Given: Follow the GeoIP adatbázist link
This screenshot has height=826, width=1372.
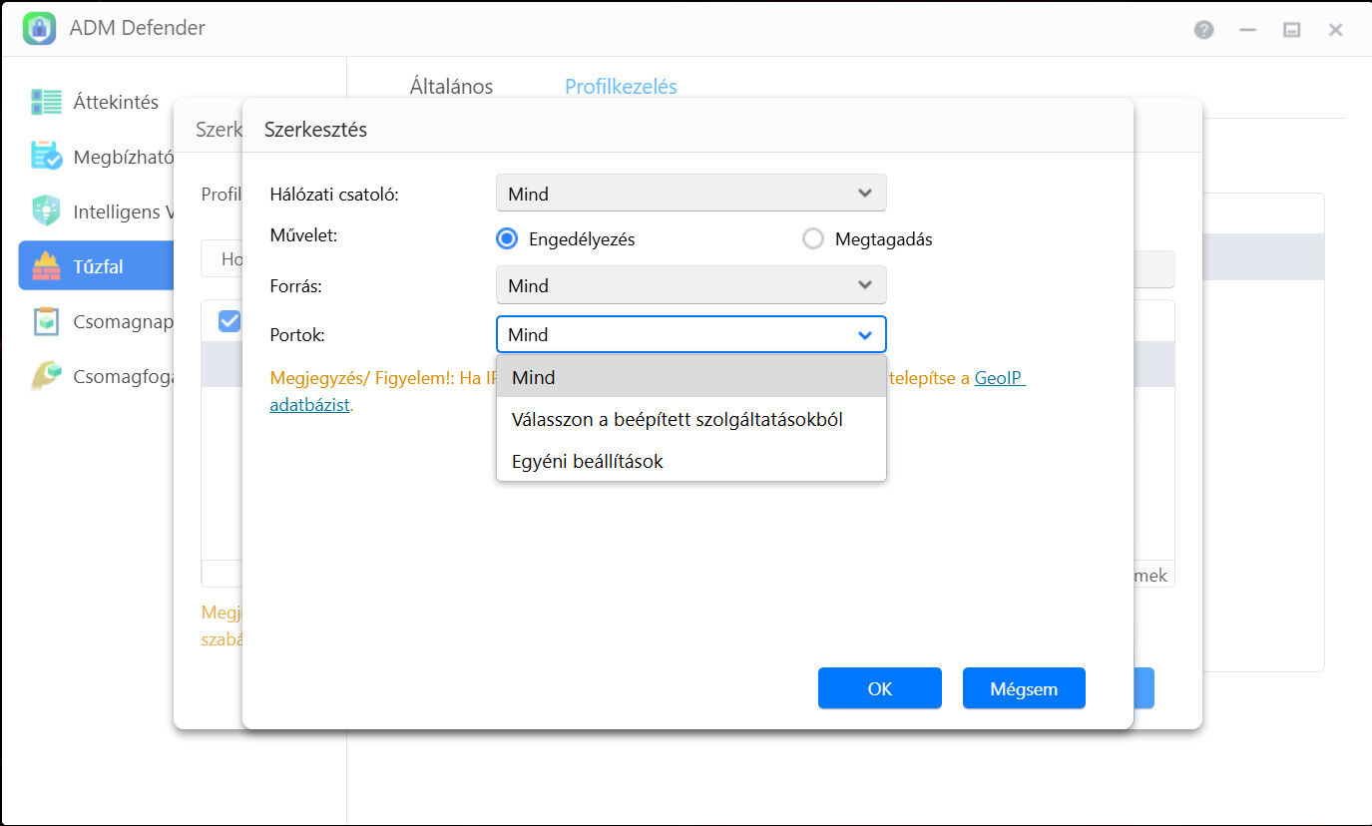Looking at the screenshot, I should click(x=999, y=379).
